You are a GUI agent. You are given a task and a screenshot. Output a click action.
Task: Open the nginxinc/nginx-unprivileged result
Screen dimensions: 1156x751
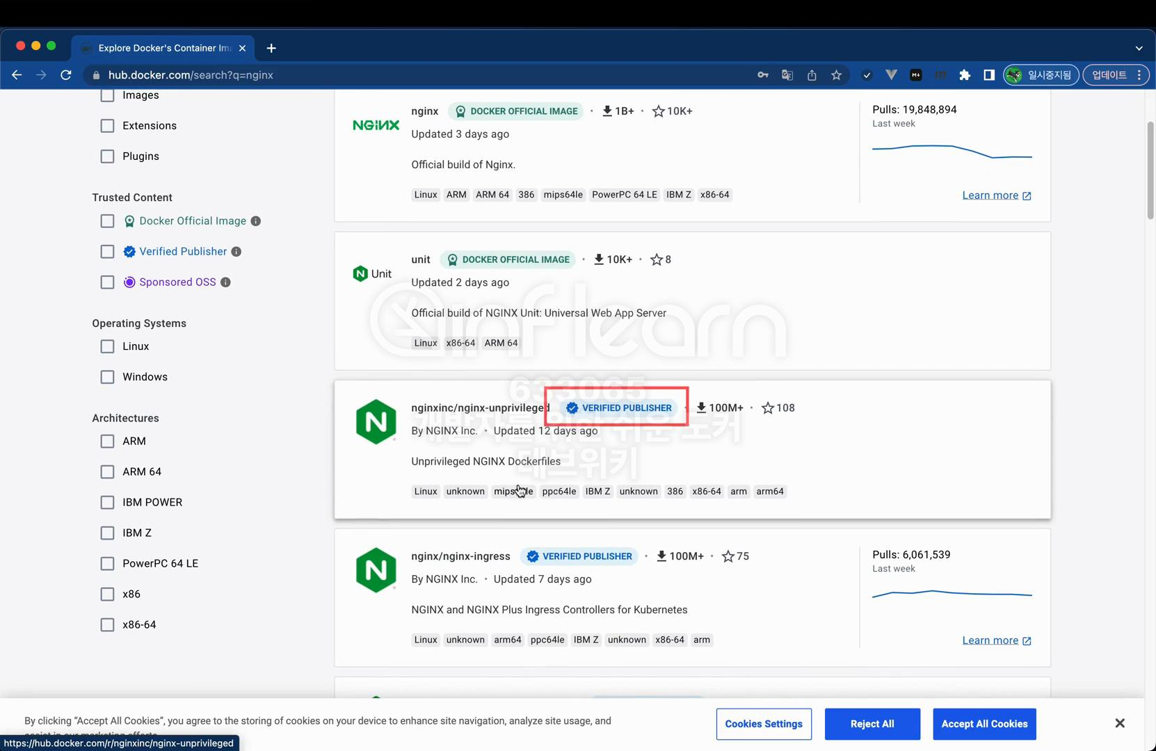[x=480, y=408]
